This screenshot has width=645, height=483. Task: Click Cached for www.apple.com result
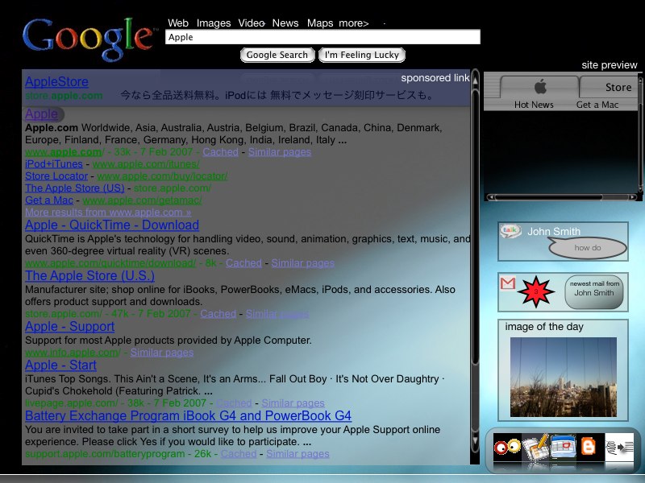tap(220, 152)
